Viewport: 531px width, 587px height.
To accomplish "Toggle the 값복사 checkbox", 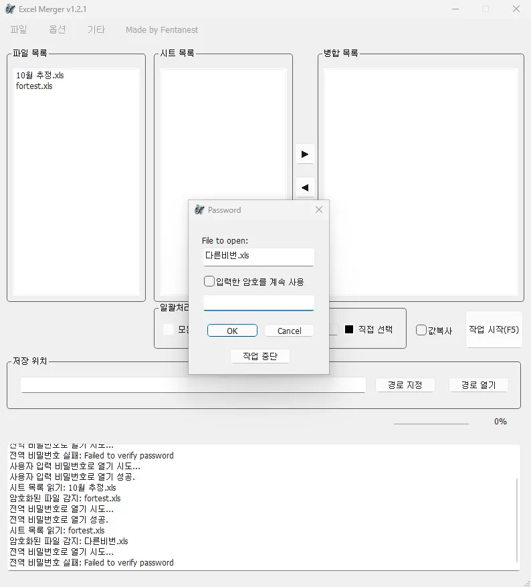I will coord(421,330).
